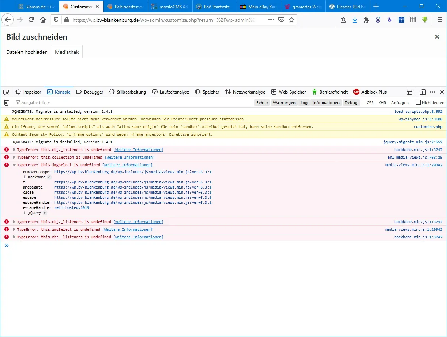The image size is (447, 337).
Task: Open page actions ellipsis in URL bar
Action: click(271, 20)
